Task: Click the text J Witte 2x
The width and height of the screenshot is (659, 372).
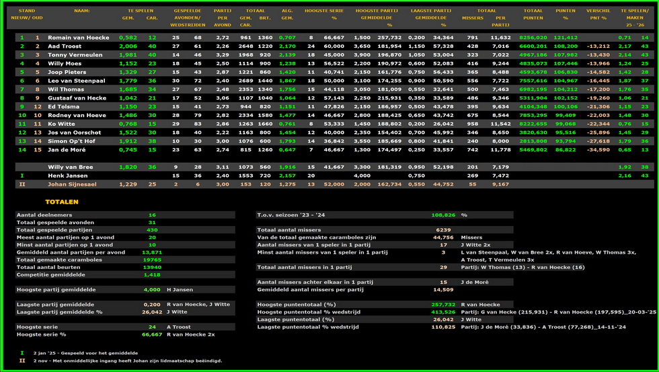Action: (x=475, y=245)
